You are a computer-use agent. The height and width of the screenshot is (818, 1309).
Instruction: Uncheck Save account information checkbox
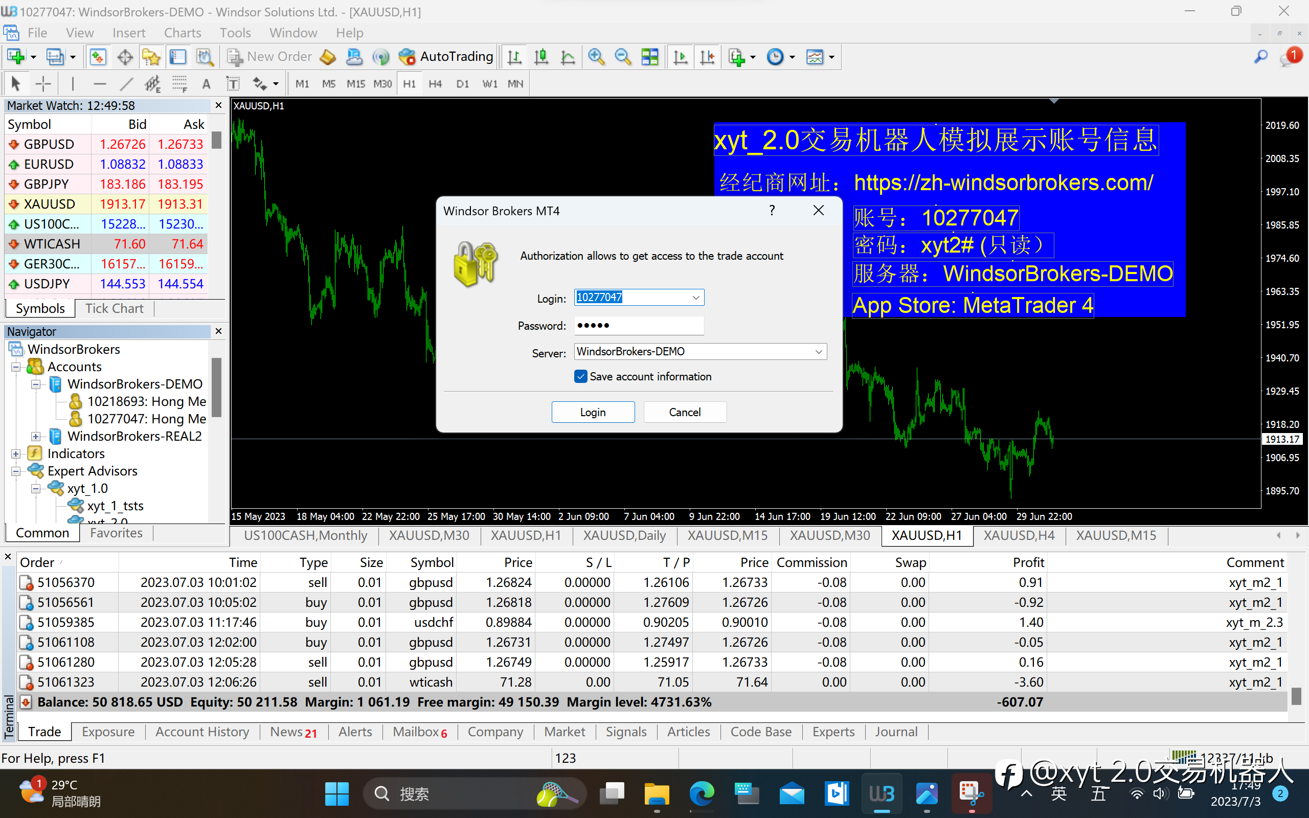[x=580, y=377]
